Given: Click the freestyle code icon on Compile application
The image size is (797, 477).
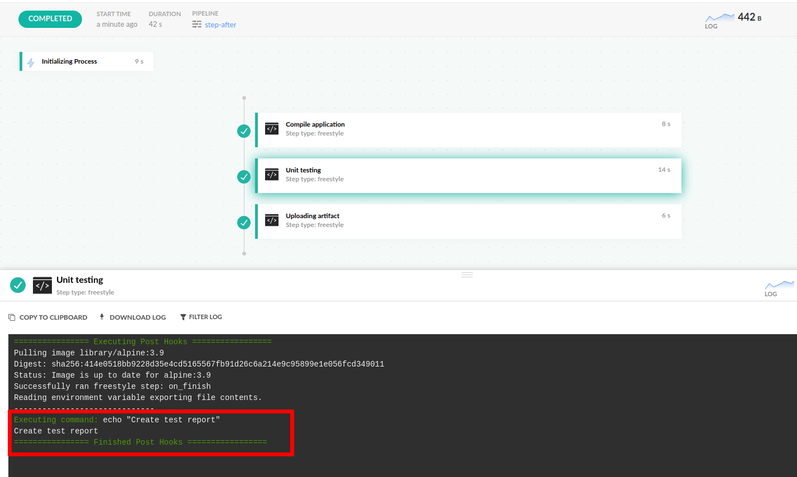Looking at the screenshot, I should click(272, 128).
